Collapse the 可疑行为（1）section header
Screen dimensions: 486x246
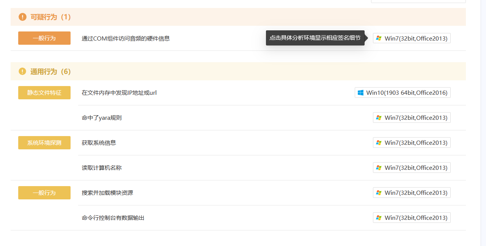[x=51, y=17]
